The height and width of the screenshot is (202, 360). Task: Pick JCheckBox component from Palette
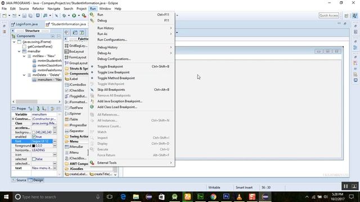(75, 90)
